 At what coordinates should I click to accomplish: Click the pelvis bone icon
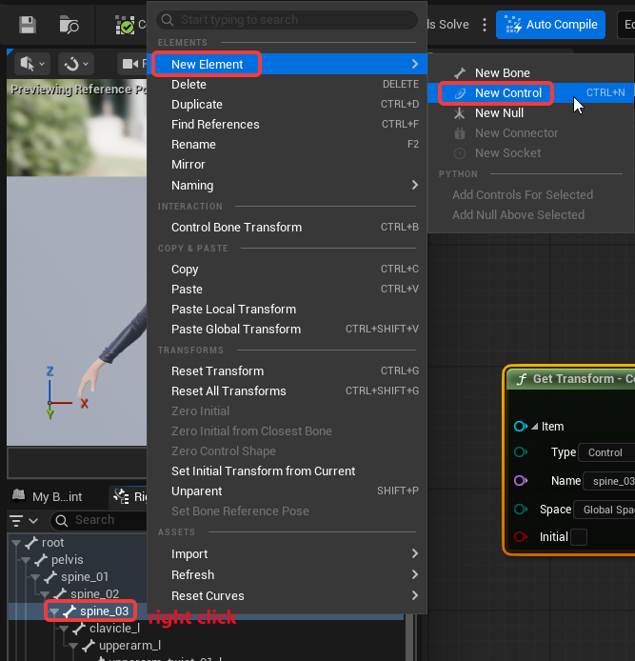pos(41,560)
